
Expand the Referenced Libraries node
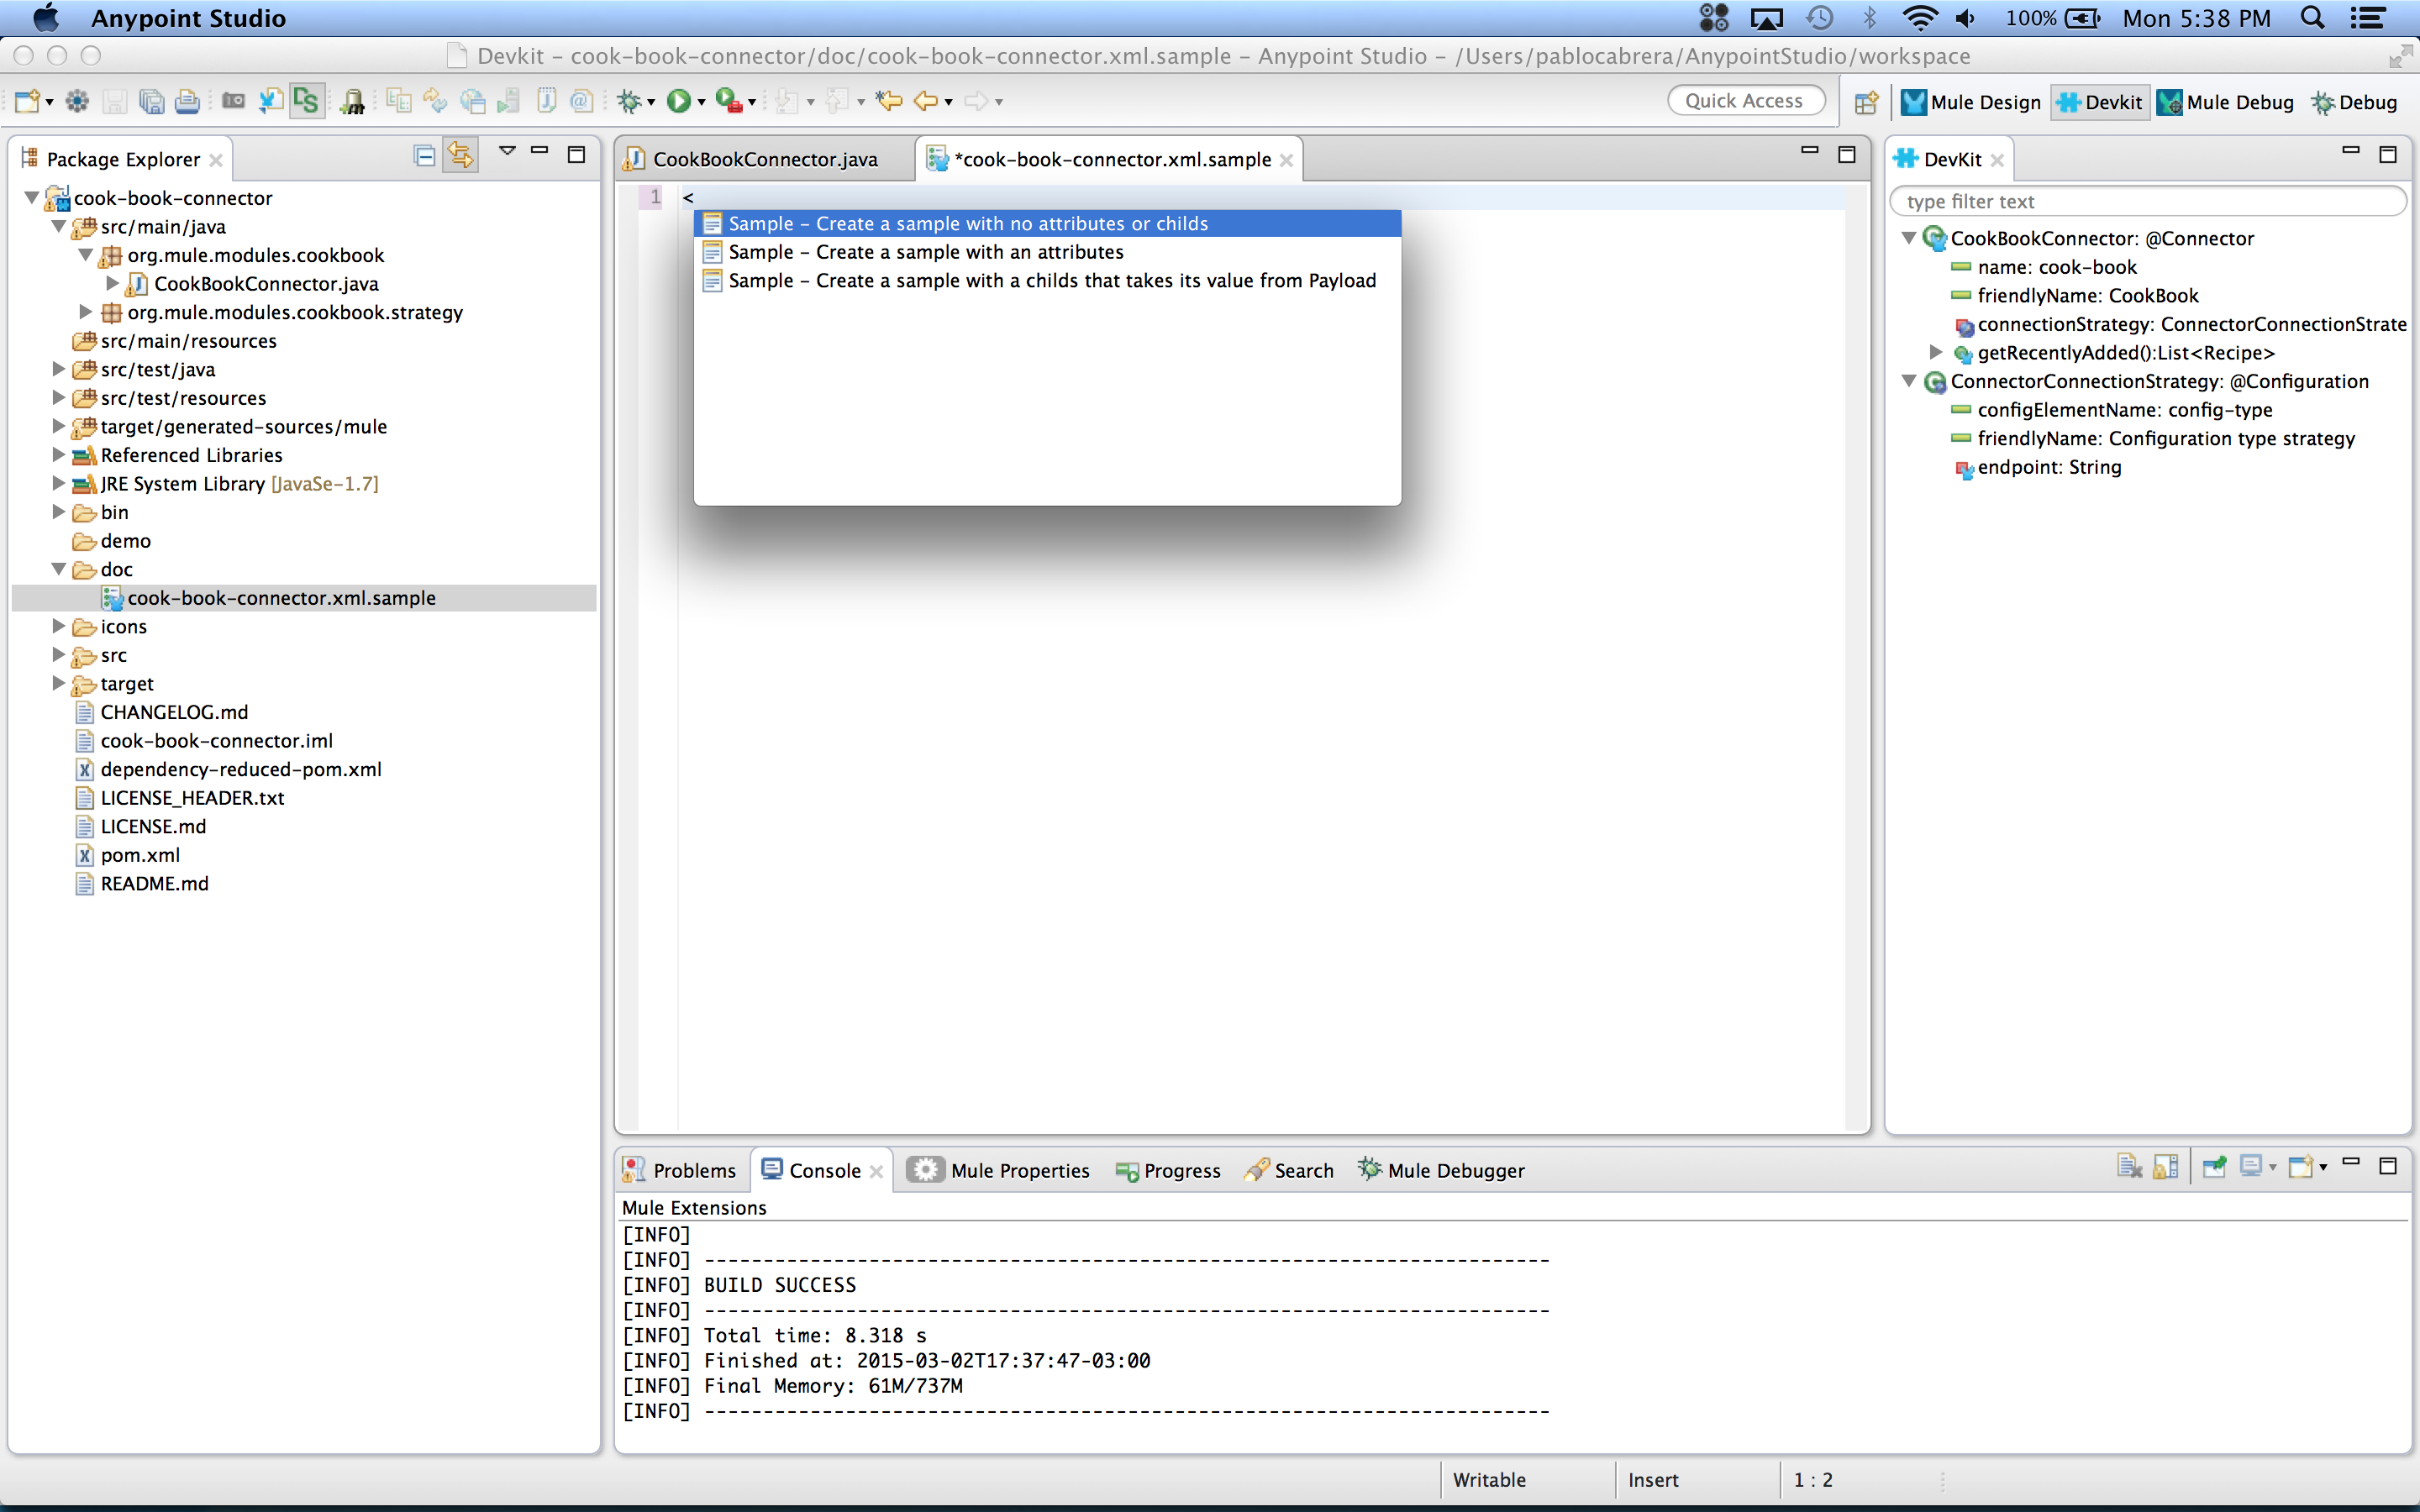click(57, 454)
